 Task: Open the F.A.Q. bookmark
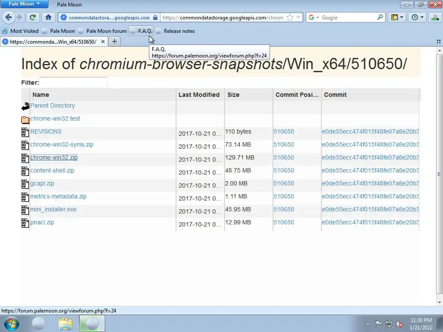pos(141,31)
